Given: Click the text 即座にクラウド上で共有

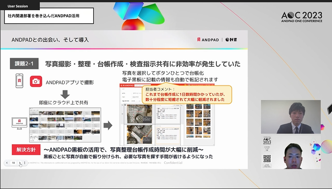Looking at the screenshot, I should 64,103.
